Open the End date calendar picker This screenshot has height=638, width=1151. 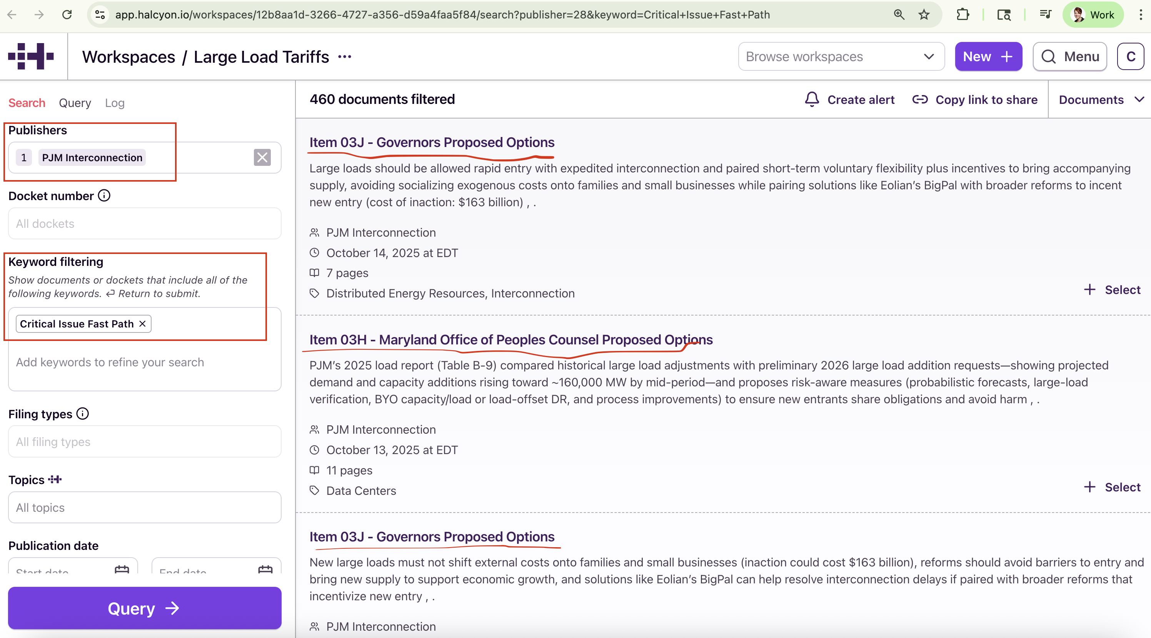pos(265,569)
